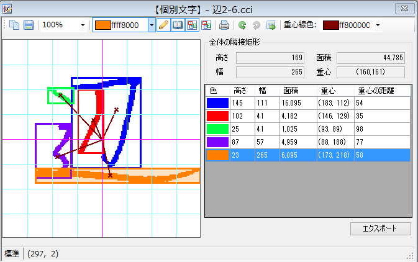Viewport: 418px width, 262px height.
Task: Click the dark red ff800000 swatch
Action: point(330,25)
